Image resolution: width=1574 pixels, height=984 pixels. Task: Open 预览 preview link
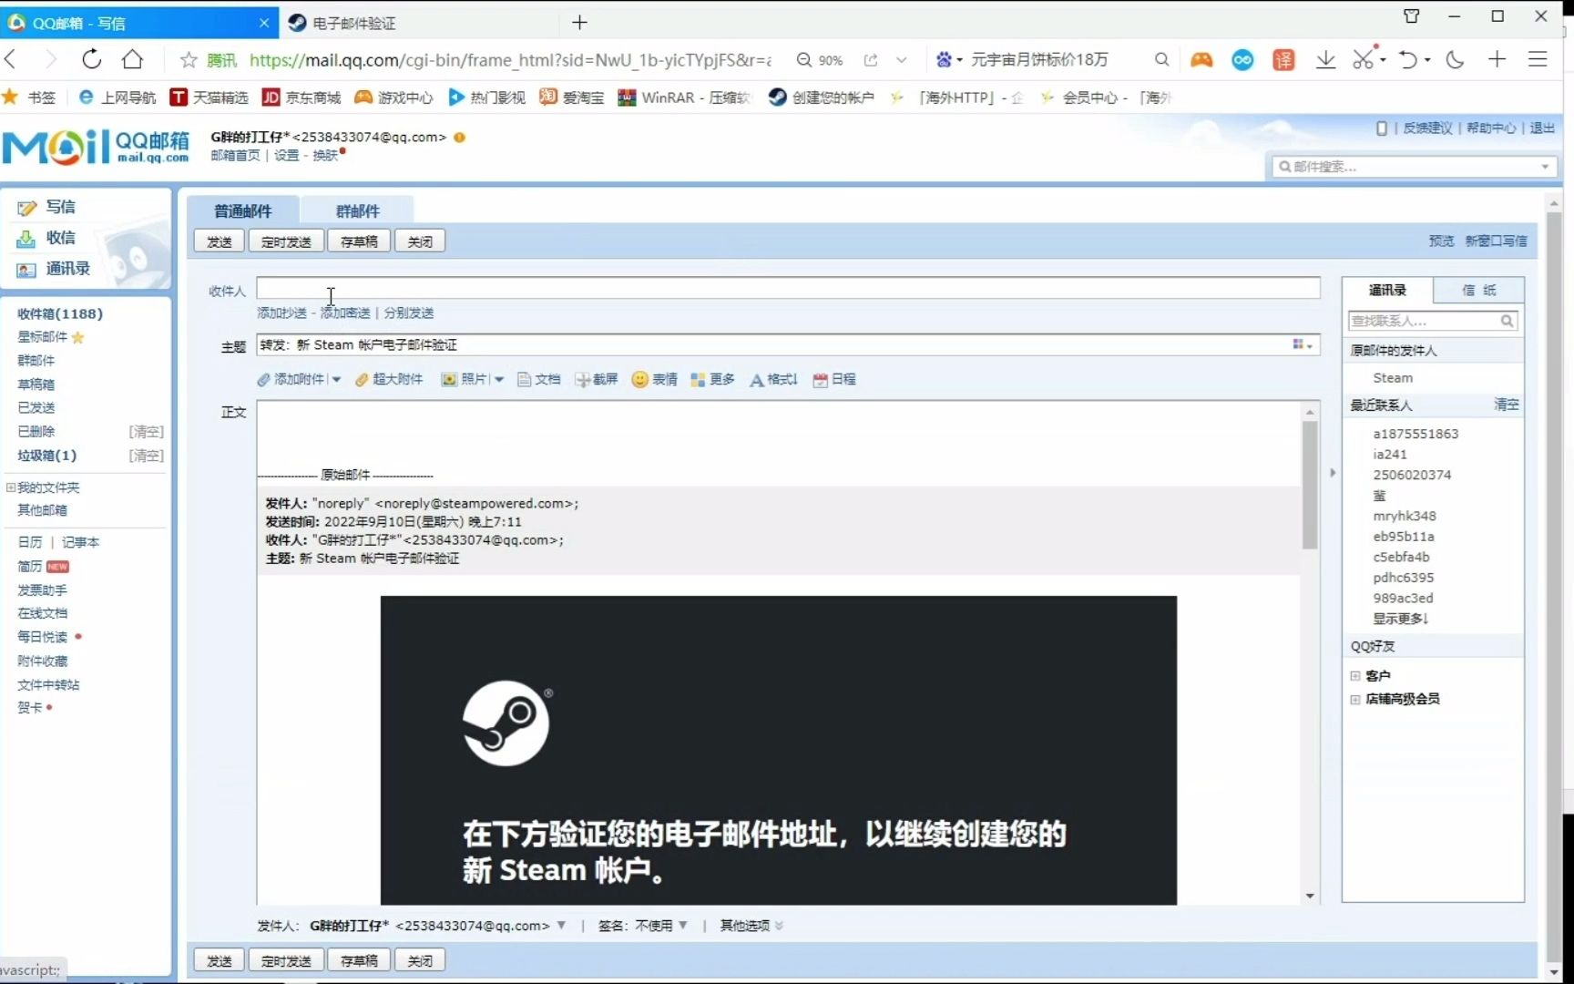coord(1441,241)
